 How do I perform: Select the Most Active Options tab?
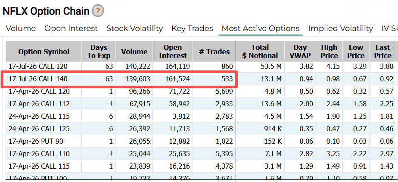[261, 28]
